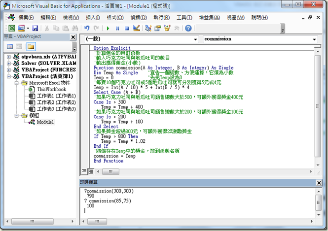Image resolution: width=328 pixels, height=231 pixels.
Task: Toggle folders view in the project pane
Action: pyautogui.click(x=31, y=47)
